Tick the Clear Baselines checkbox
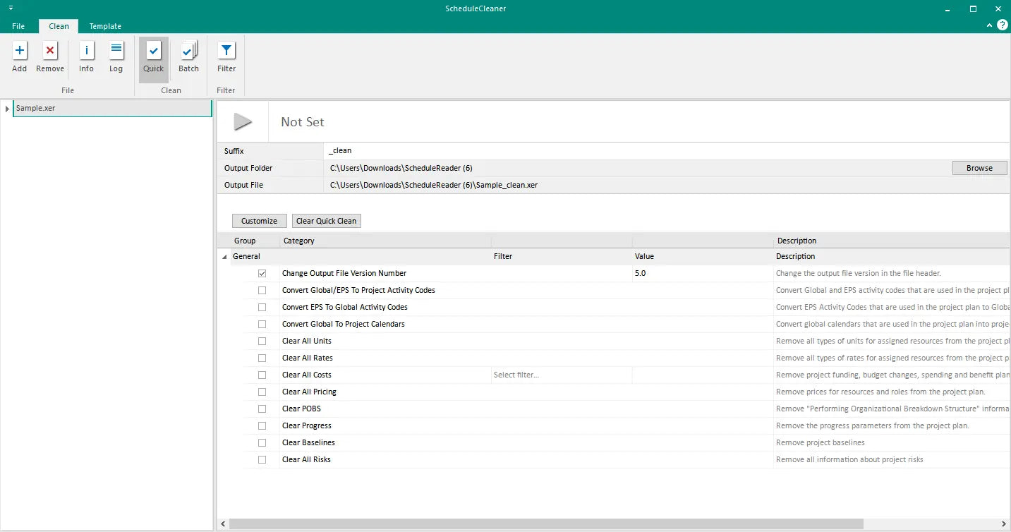The height and width of the screenshot is (532, 1011). click(262, 442)
